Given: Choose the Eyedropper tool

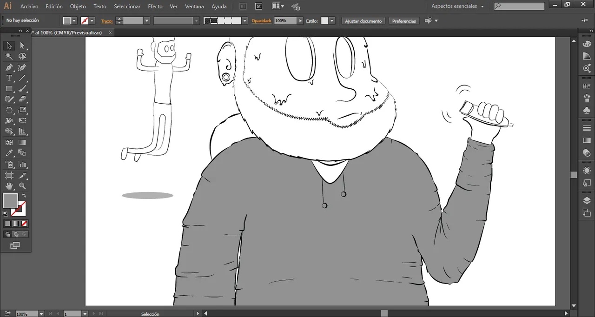Looking at the screenshot, I should click(9, 153).
